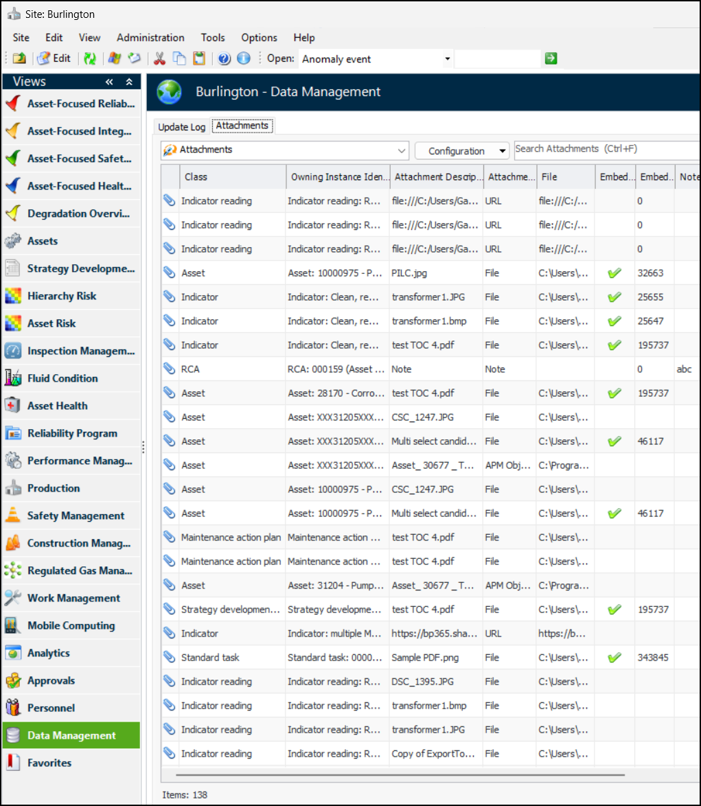Viewport: 701px width, 806px height.
Task: Open the Asset Health view
Action: click(x=71, y=406)
